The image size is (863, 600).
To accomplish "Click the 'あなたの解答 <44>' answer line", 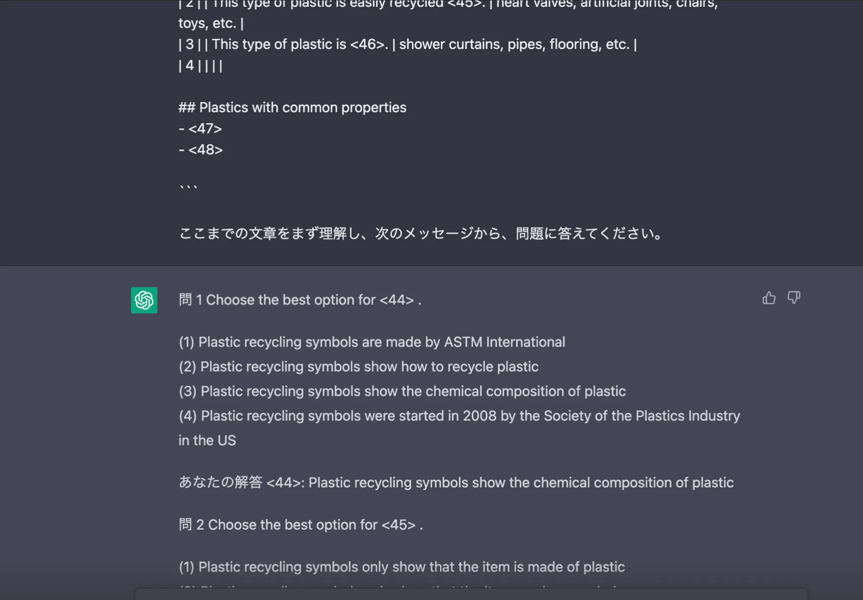I will click(456, 482).
